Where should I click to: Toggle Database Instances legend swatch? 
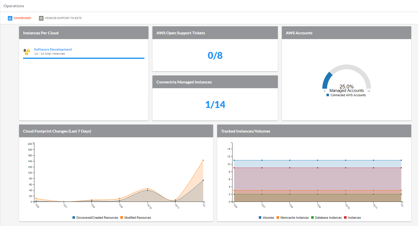click(x=312, y=217)
